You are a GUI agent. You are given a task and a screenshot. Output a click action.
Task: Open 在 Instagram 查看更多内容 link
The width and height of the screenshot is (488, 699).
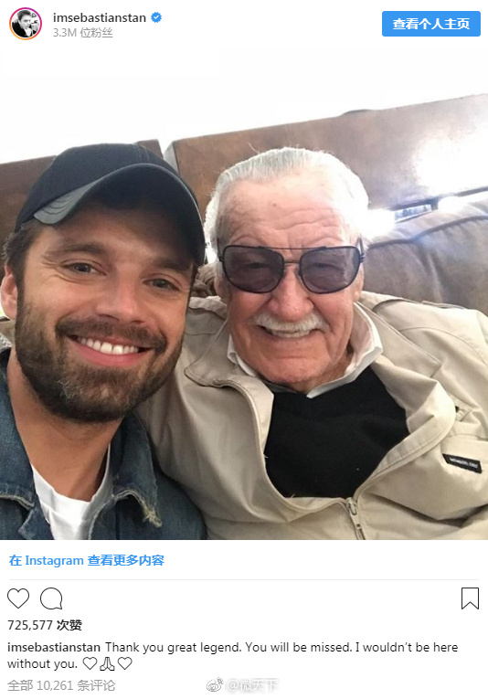(x=87, y=560)
